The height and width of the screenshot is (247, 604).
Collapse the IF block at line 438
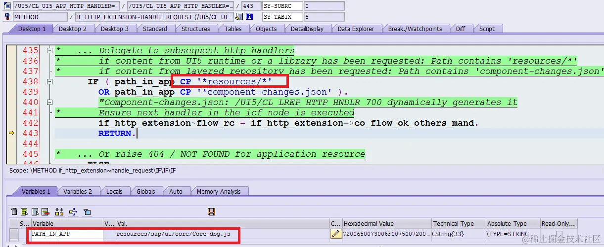(49, 82)
